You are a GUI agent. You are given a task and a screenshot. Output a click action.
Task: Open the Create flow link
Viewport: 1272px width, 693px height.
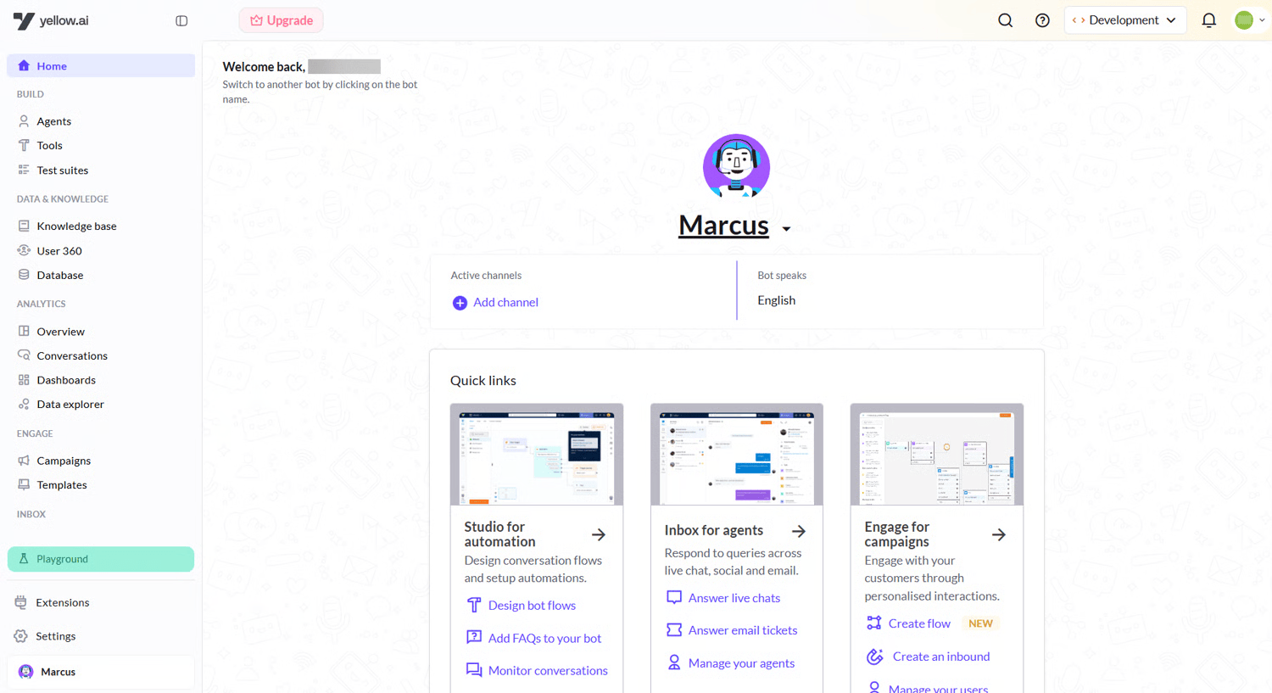919,623
